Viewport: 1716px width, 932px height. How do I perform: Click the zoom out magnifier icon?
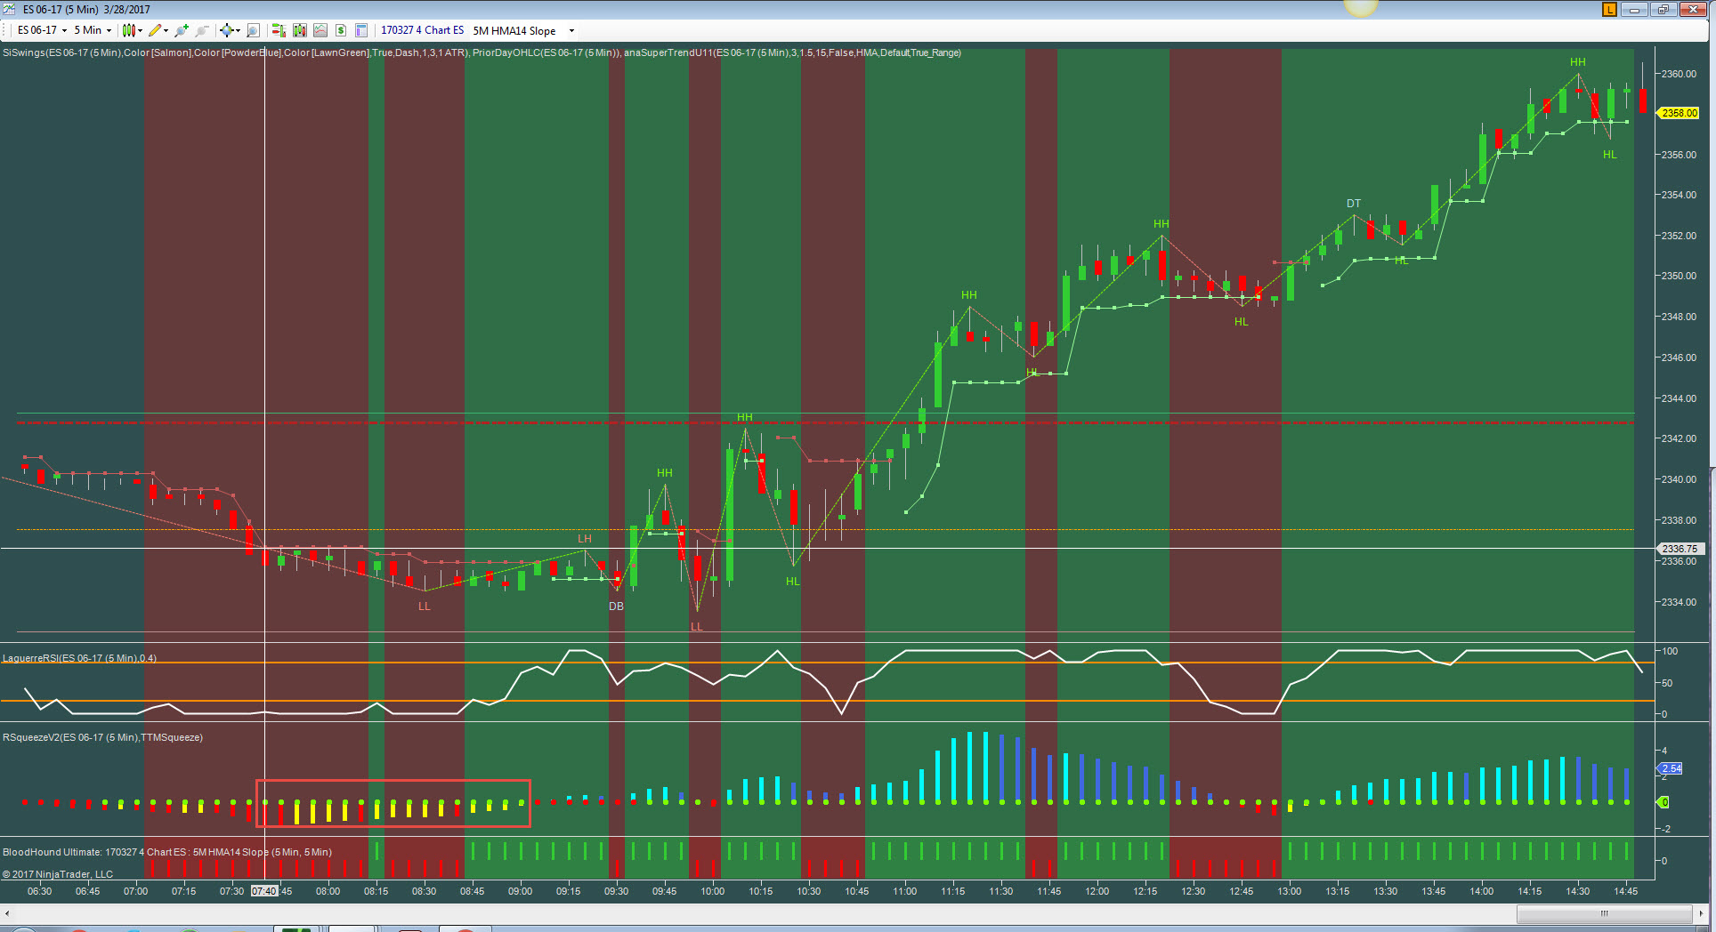(202, 30)
